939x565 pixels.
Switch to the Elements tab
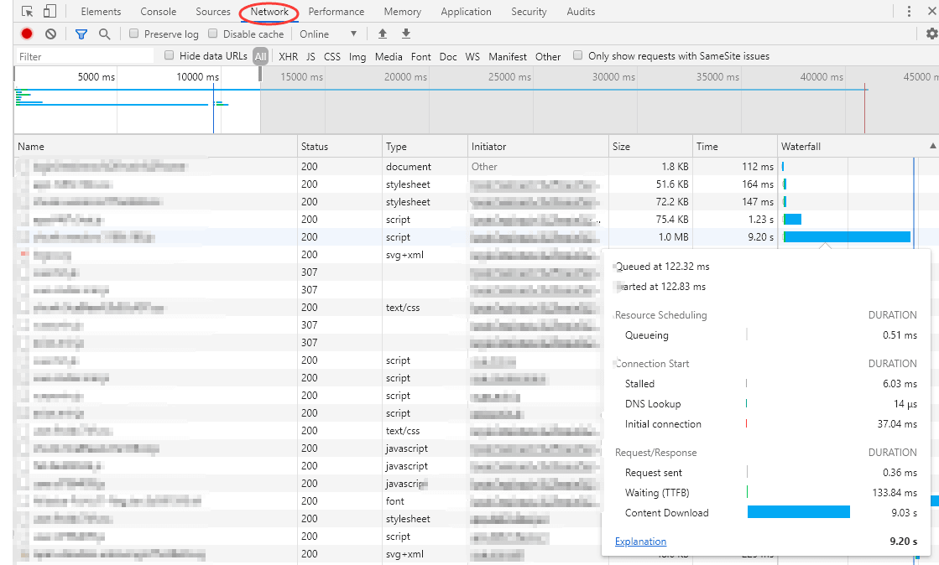(x=101, y=12)
